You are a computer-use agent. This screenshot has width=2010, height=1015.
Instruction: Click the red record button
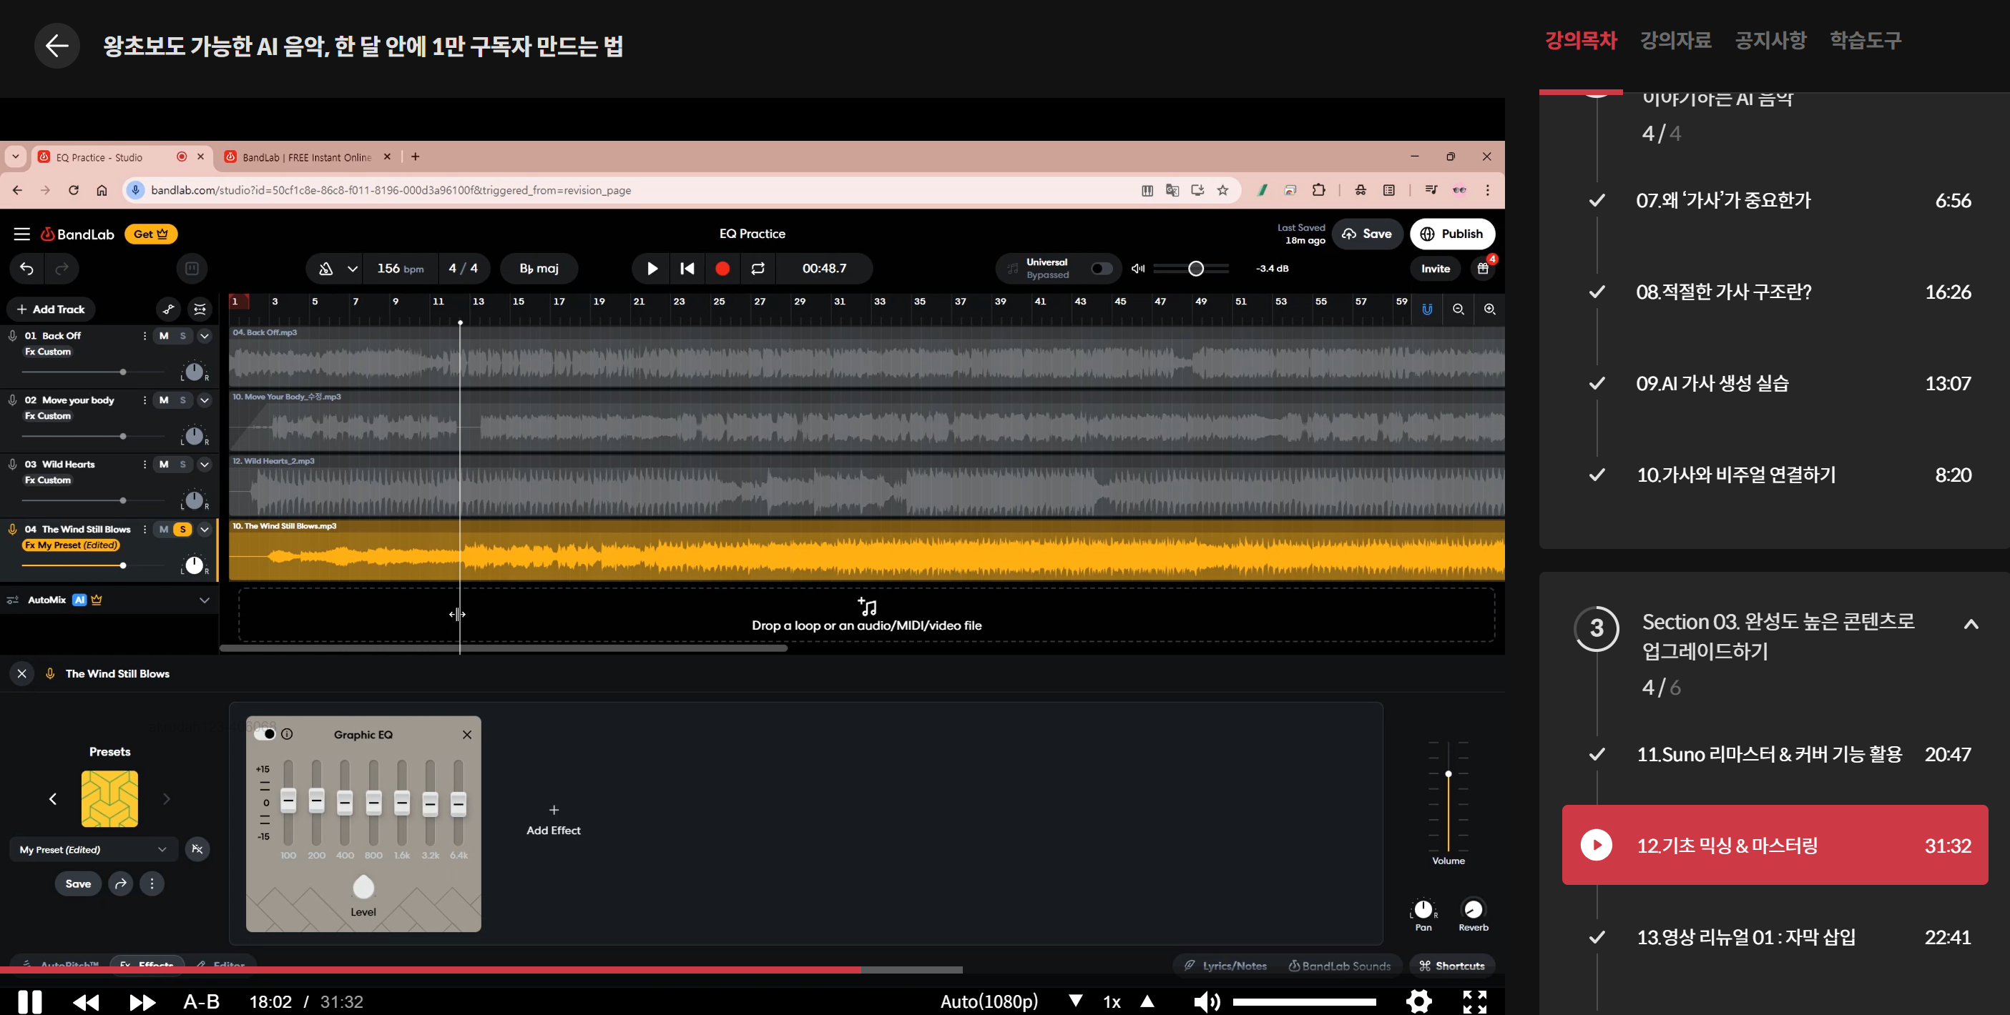(722, 269)
